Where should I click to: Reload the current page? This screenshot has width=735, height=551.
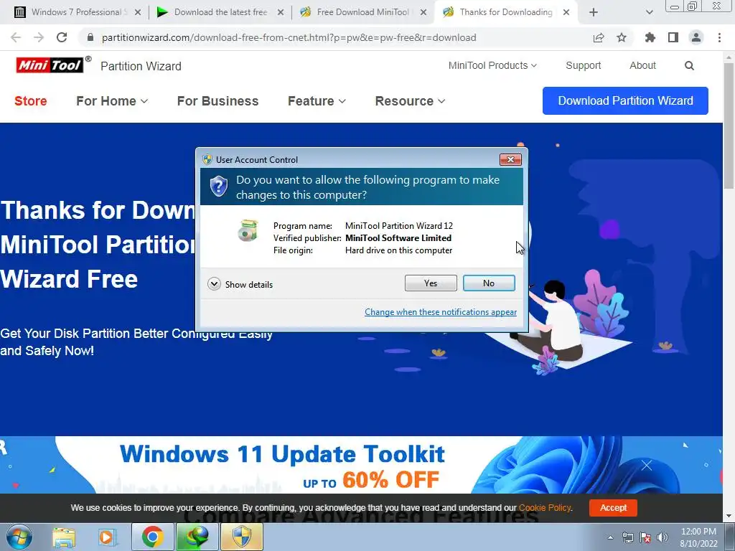click(x=62, y=37)
